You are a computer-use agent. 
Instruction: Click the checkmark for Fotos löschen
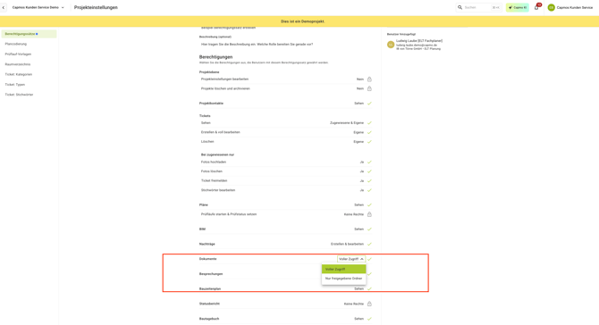pos(369,171)
